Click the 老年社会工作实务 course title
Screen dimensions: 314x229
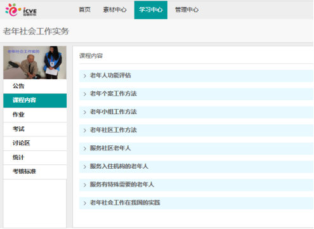(36, 31)
